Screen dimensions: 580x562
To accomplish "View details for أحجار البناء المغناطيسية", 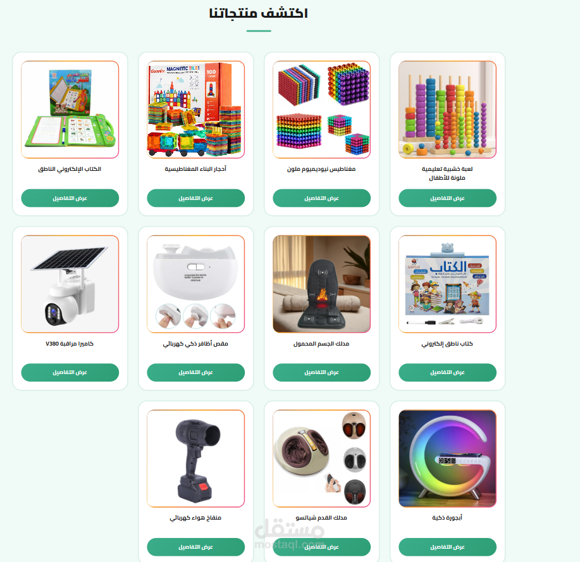I will tap(195, 198).
